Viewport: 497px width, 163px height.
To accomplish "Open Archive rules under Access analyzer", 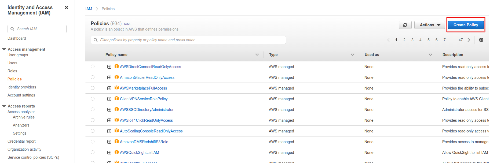I will (24, 117).
